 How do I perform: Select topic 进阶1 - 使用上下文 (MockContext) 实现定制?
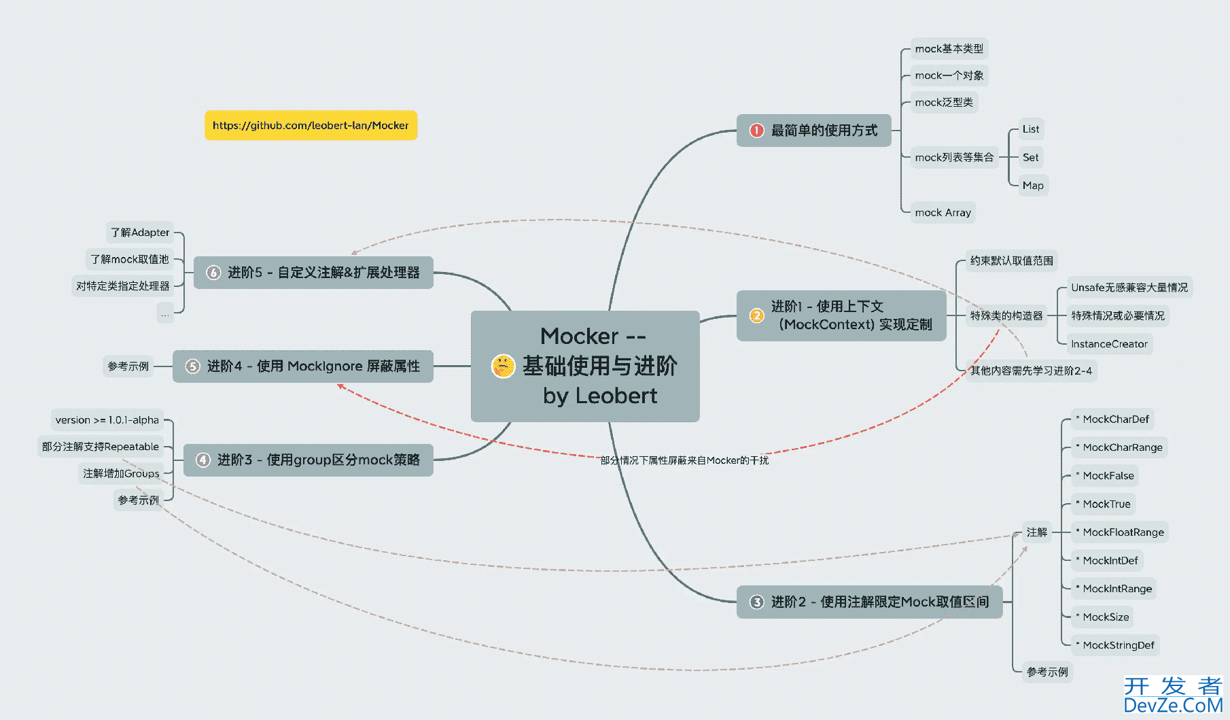[x=841, y=315]
